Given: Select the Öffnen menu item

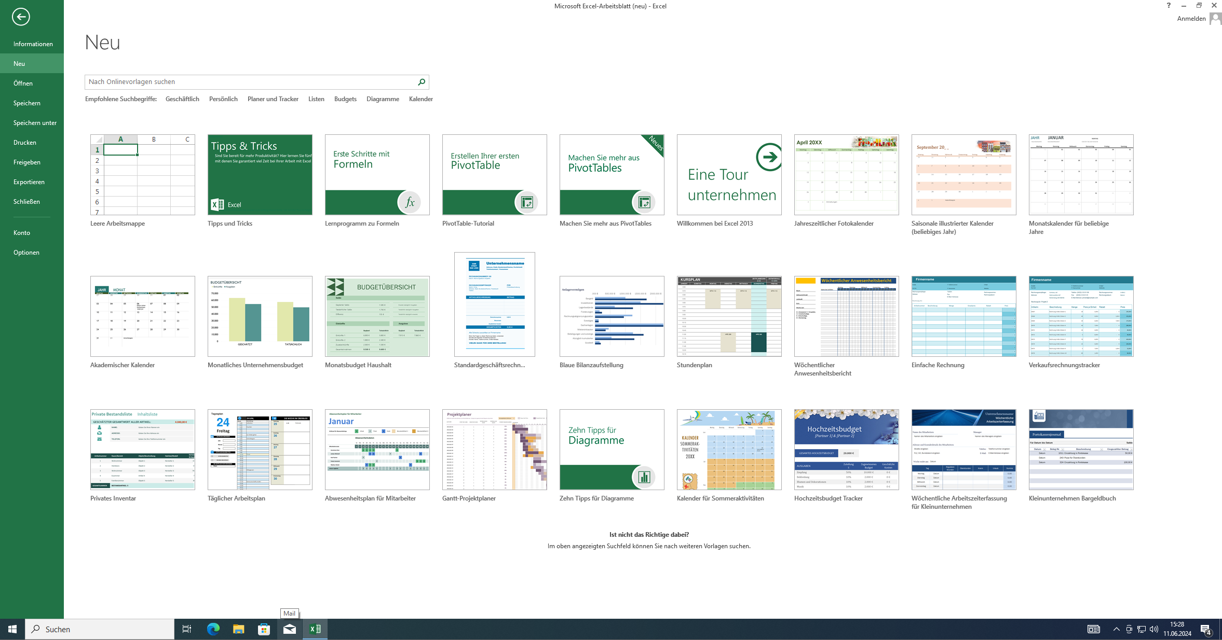Looking at the screenshot, I should tap(23, 84).
